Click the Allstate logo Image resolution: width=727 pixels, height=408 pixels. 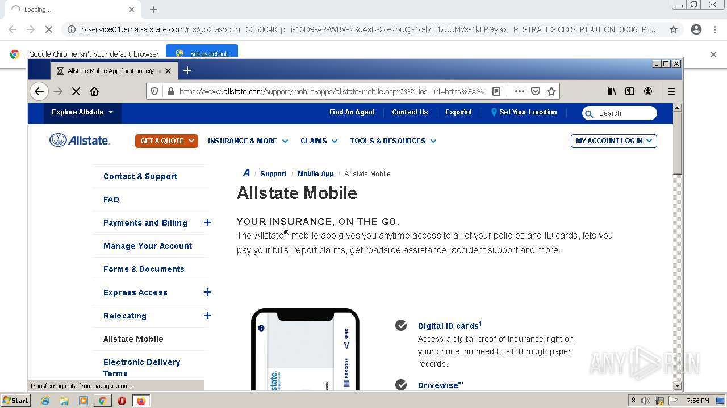tap(80, 140)
